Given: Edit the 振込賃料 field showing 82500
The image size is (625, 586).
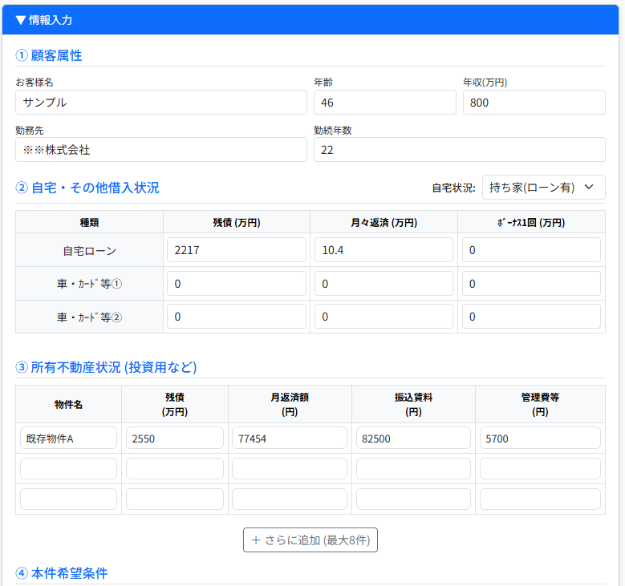Looking at the screenshot, I should pos(413,438).
